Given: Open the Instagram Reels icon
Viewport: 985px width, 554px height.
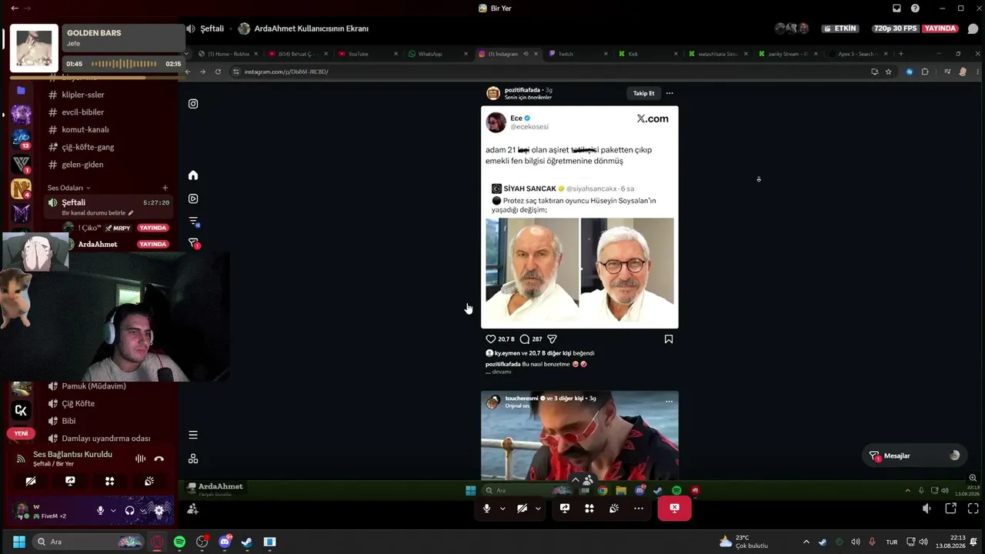Looking at the screenshot, I should point(193,199).
